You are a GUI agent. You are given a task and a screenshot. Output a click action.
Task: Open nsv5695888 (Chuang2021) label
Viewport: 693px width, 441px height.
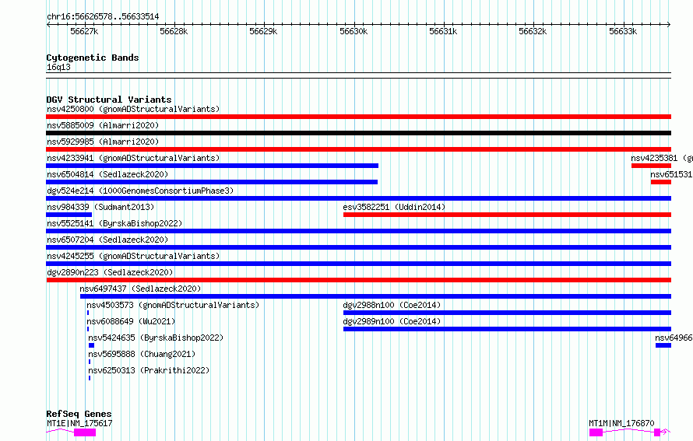[142, 354]
